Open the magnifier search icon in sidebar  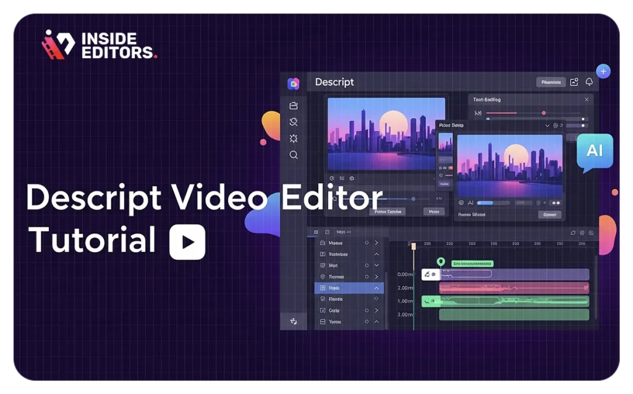pyautogui.click(x=294, y=155)
